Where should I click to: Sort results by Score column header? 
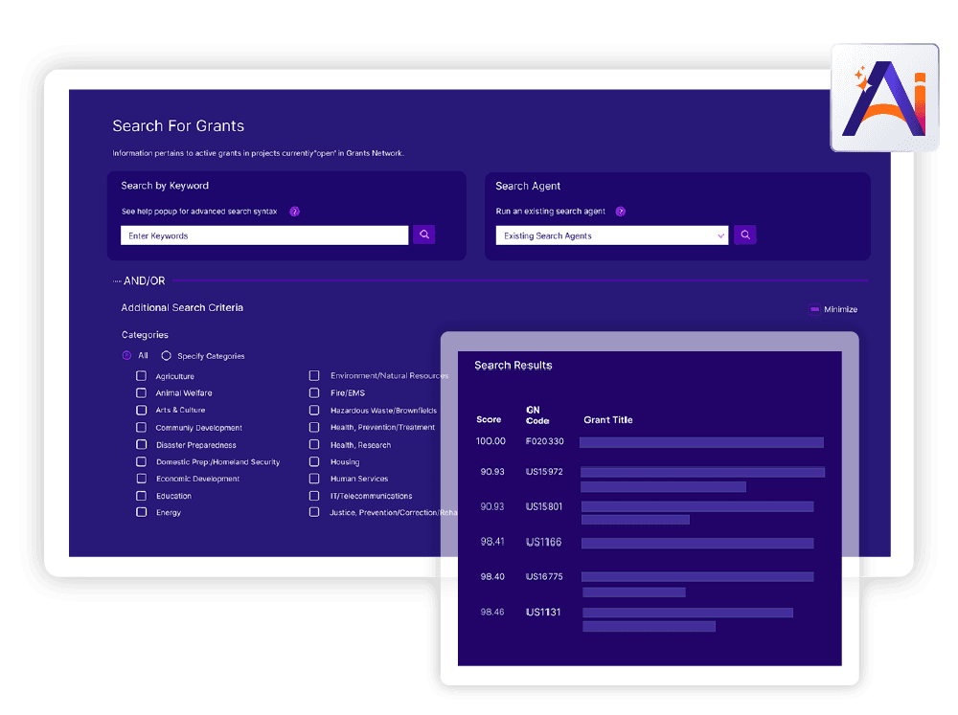(x=489, y=420)
